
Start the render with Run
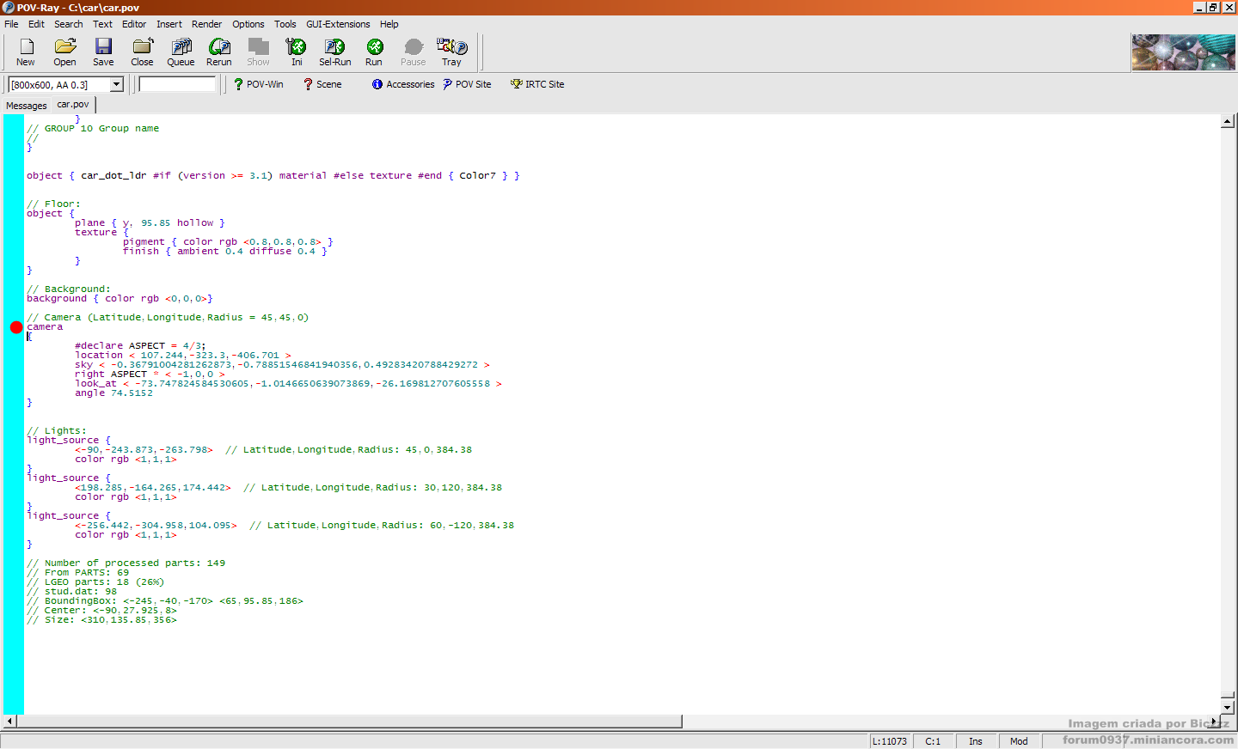[374, 52]
